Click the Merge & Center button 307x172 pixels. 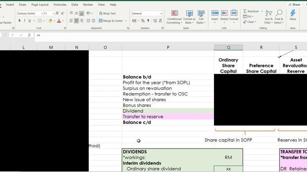coord(111,21)
